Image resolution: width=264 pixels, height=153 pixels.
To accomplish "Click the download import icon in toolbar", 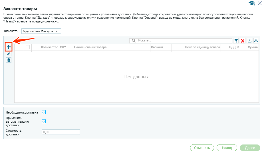I will [249, 41].
